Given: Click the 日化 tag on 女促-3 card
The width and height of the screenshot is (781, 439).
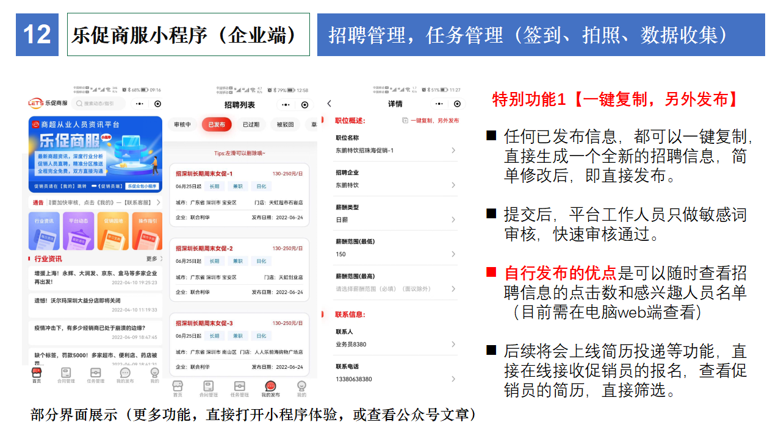Looking at the screenshot, I should click(261, 336).
